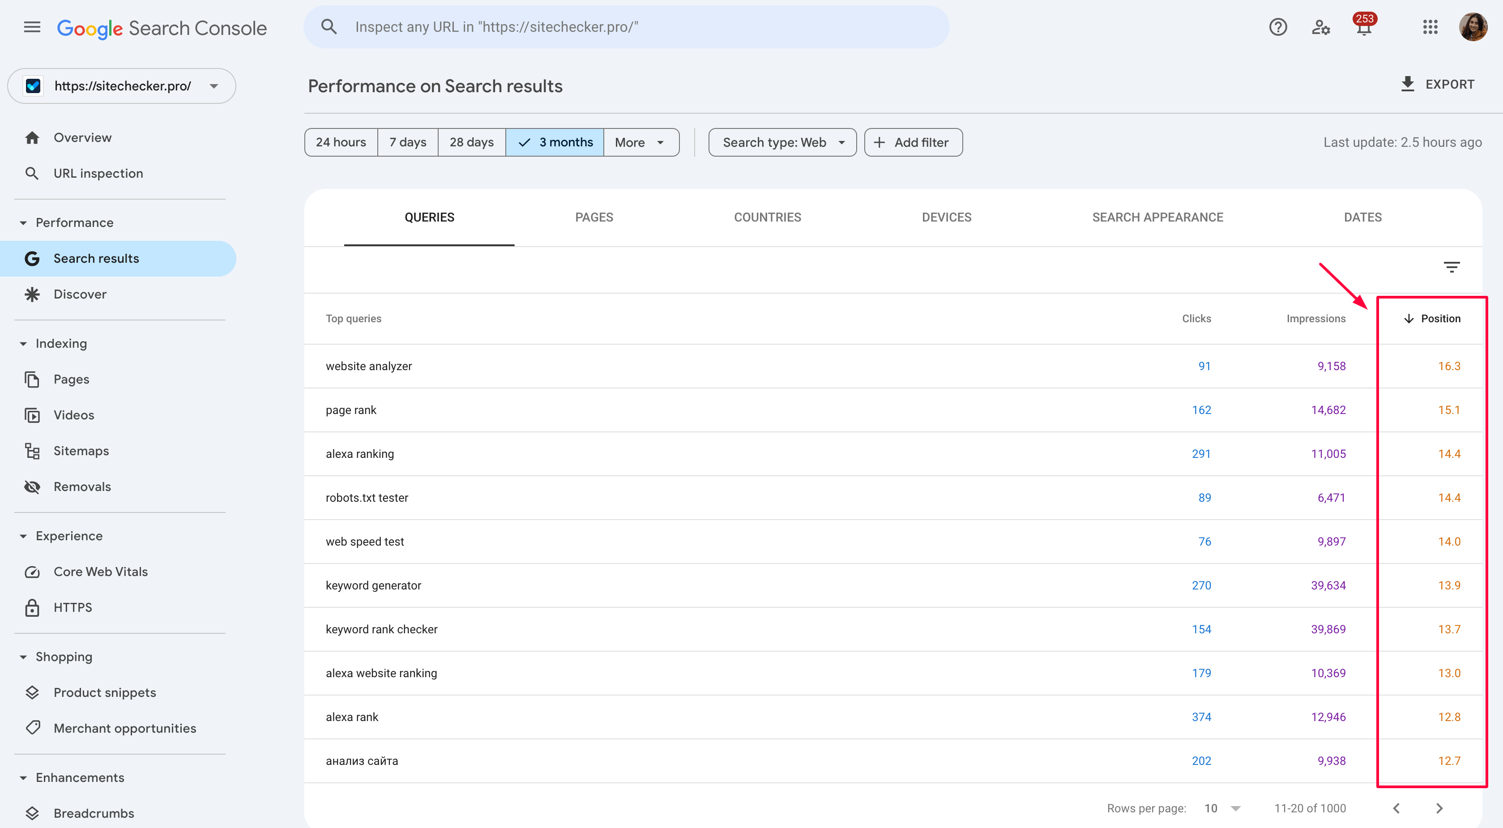The height and width of the screenshot is (828, 1503).
Task: Open the 'keyword rank checker' query row
Action: click(892, 629)
